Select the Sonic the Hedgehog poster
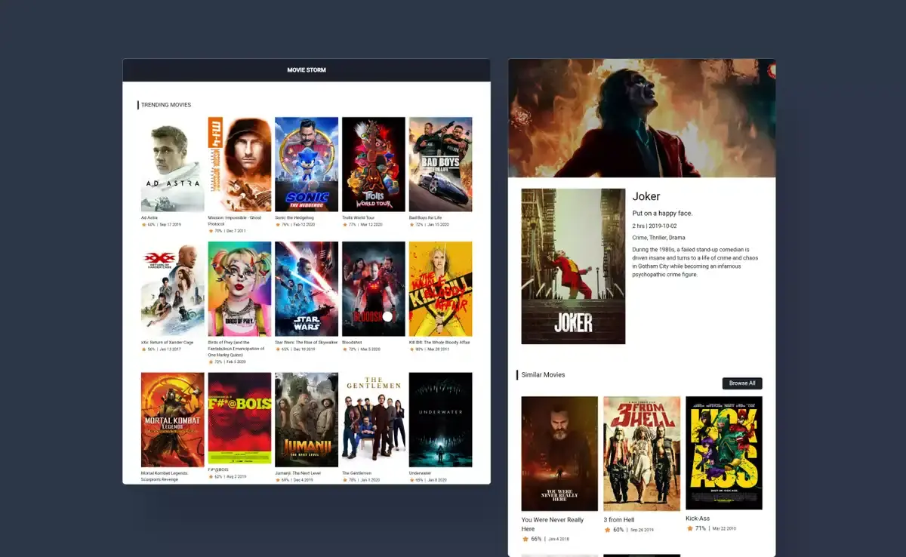906x557 pixels. pyautogui.click(x=307, y=165)
